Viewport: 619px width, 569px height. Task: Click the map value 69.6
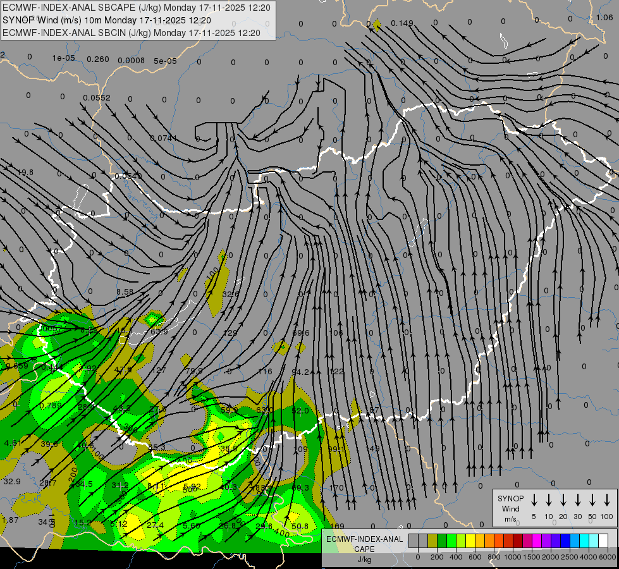pos(301,333)
